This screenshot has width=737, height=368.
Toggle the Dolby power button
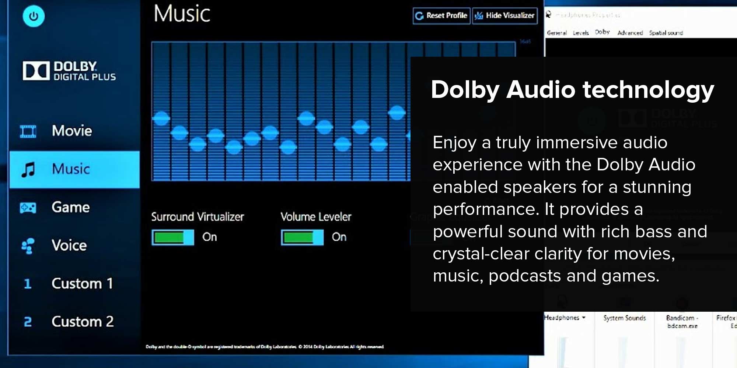(34, 16)
